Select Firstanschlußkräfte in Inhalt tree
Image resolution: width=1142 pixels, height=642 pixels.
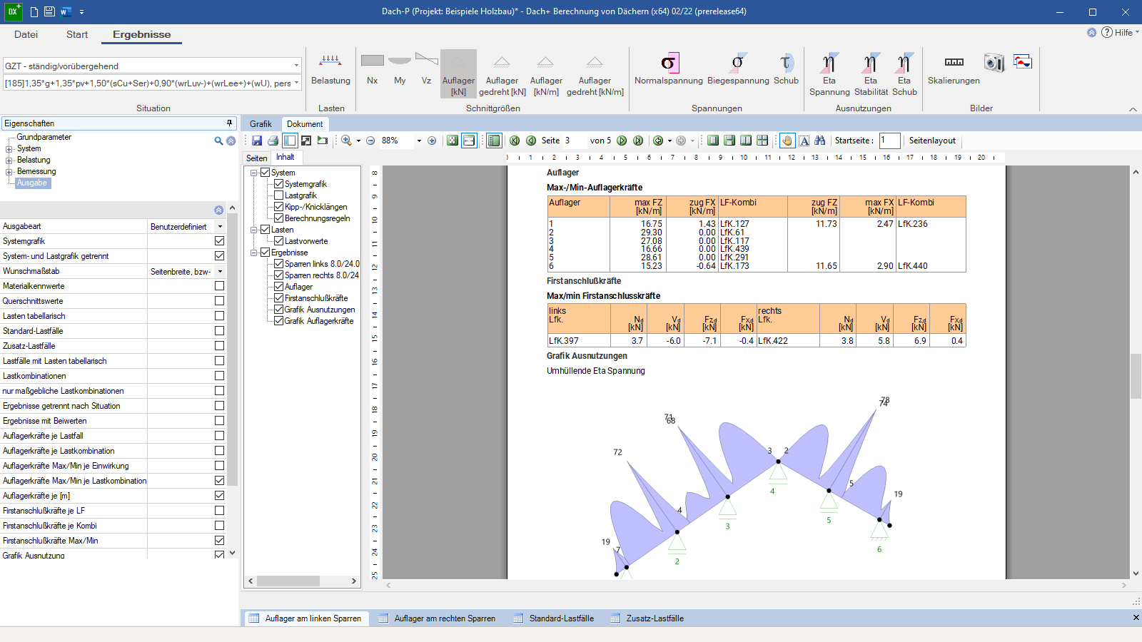(x=316, y=298)
